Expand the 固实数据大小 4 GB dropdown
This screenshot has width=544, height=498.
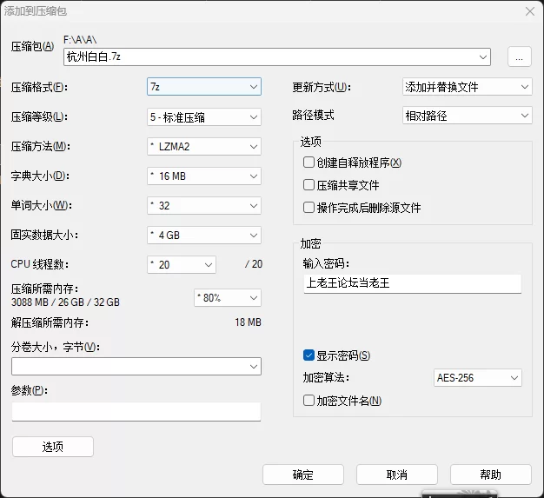(x=204, y=235)
